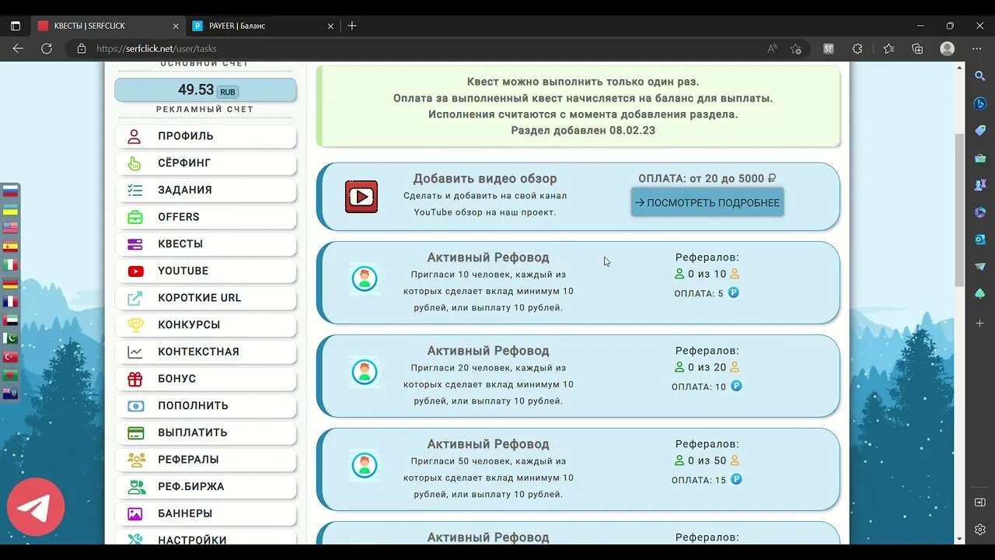Image resolution: width=995 pixels, height=560 pixels.
Task: Open tab actions menu icon
Action: [x=16, y=26]
